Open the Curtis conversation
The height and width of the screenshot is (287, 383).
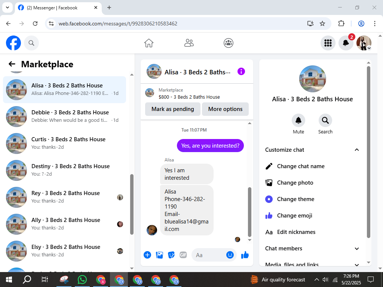click(x=64, y=143)
